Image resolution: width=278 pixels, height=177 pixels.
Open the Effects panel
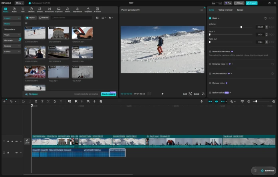(40, 10)
